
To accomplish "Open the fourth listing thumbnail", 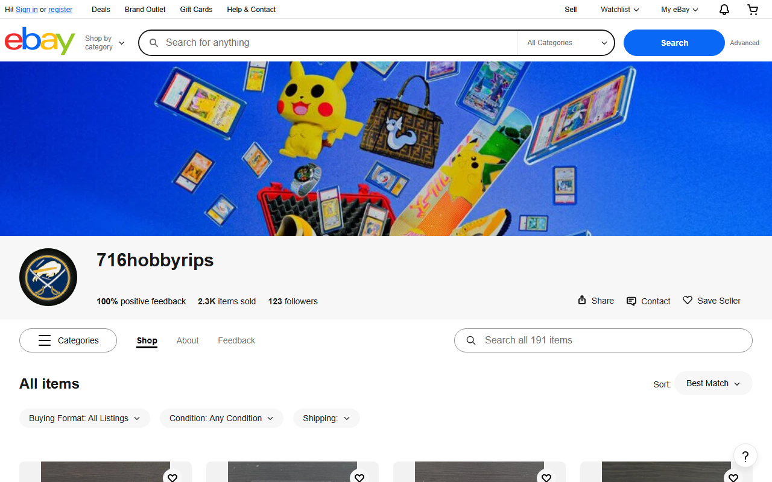I will (x=666, y=472).
